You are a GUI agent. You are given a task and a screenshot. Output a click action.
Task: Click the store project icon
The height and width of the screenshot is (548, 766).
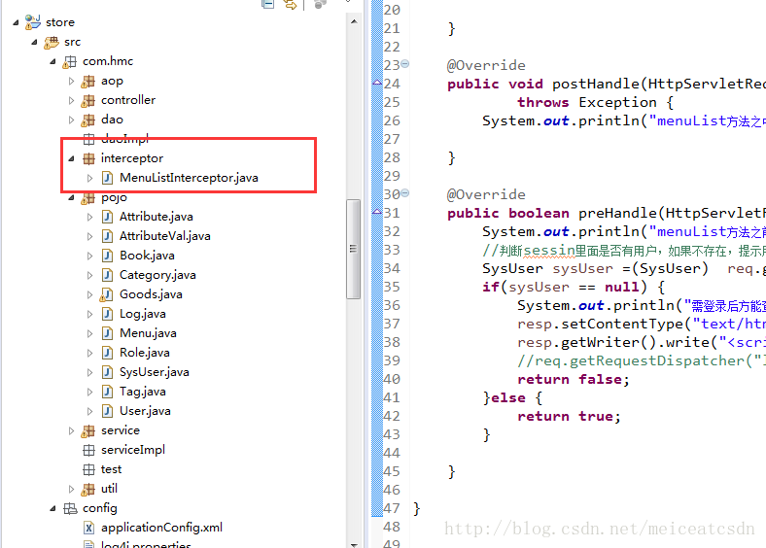point(33,22)
